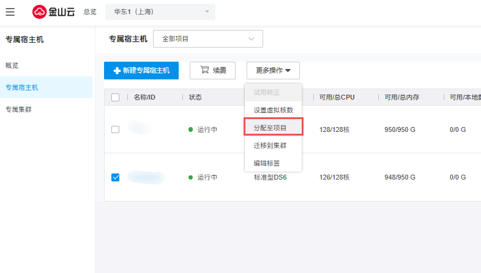Open the hamburger navigation menu

pos(10,12)
